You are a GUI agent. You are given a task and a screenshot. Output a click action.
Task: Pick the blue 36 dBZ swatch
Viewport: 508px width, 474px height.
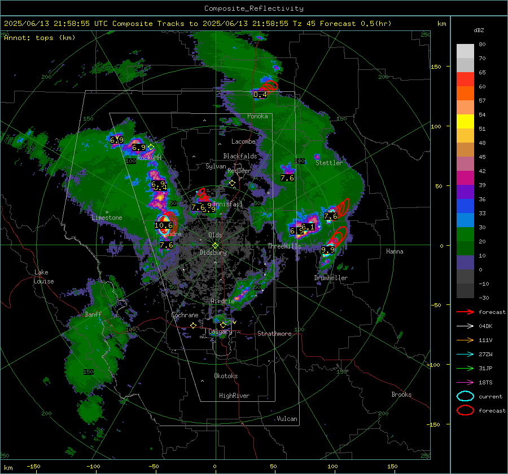pyautogui.click(x=465, y=206)
